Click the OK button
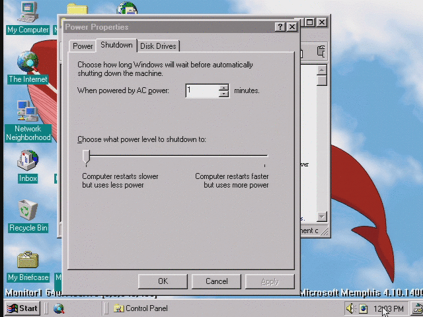The height and width of the screenshot is (317, 423). 163,281
